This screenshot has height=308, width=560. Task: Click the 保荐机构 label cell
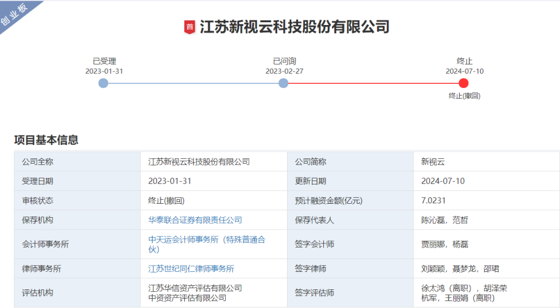tap(77, 220)
